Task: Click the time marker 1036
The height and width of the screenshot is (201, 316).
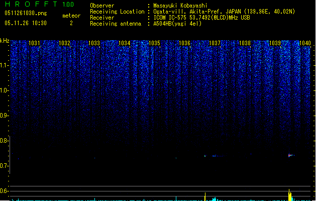Action: (184, 43)
